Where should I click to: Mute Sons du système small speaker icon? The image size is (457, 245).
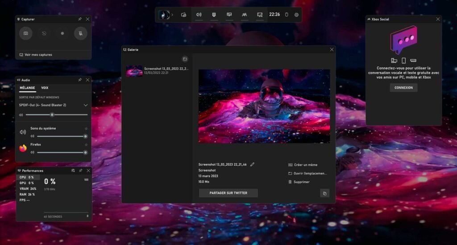pyautogui.click(x=32, y=136)
